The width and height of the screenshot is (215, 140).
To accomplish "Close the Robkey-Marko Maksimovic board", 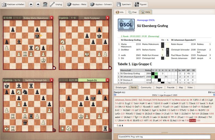I will pyautogui.click(x=51, y=18).
